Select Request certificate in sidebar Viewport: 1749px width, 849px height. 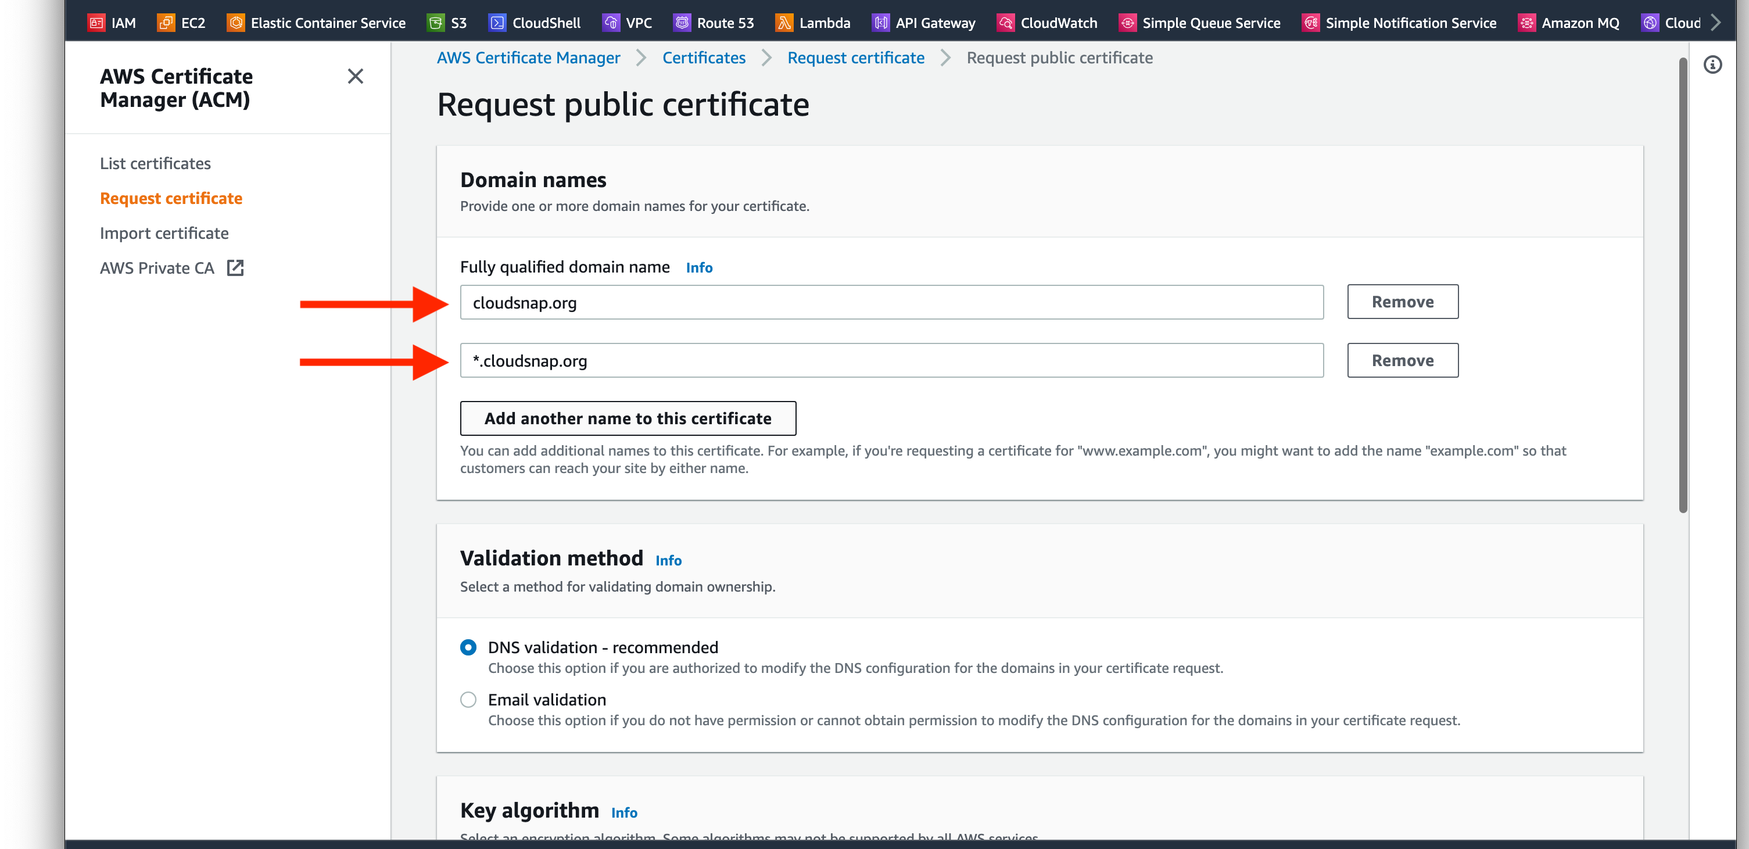[171, 198]
